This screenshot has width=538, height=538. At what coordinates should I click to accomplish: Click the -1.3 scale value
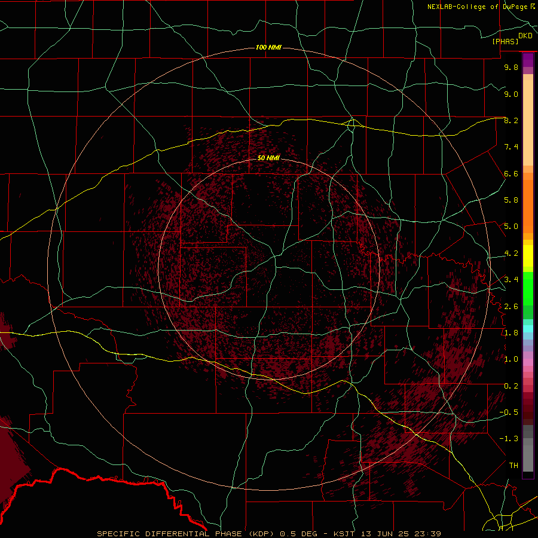[509, 439]
